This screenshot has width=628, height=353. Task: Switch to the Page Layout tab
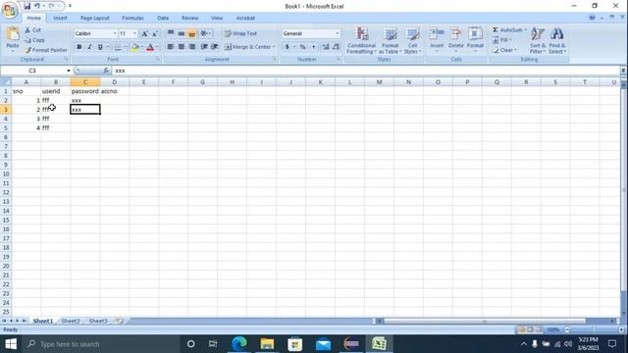(94, 18)
